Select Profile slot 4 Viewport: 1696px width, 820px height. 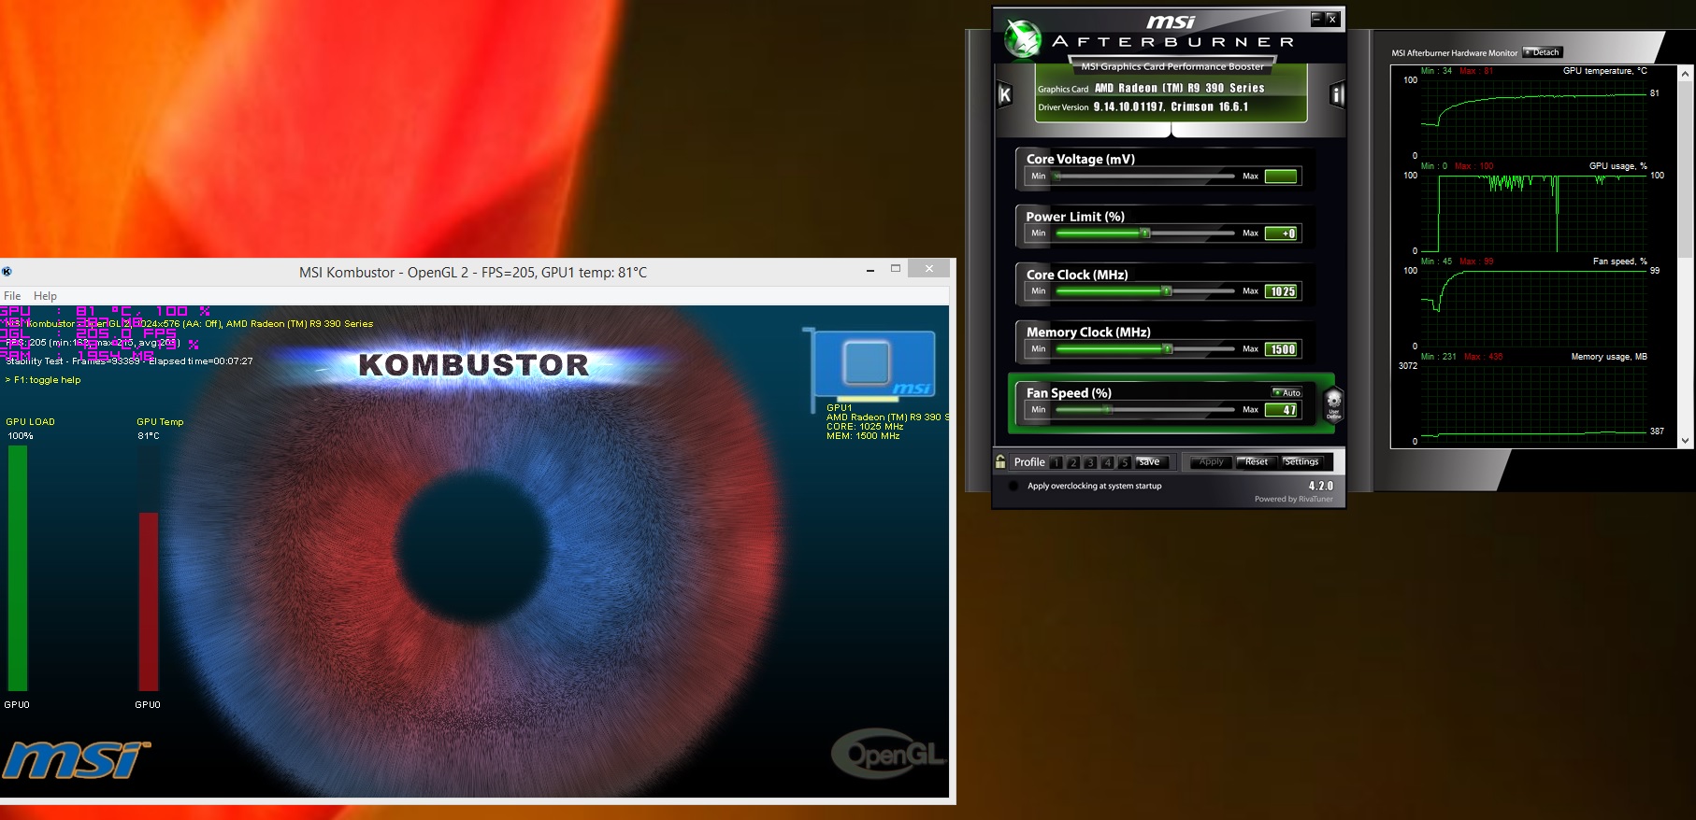[x=1107, y=462]
